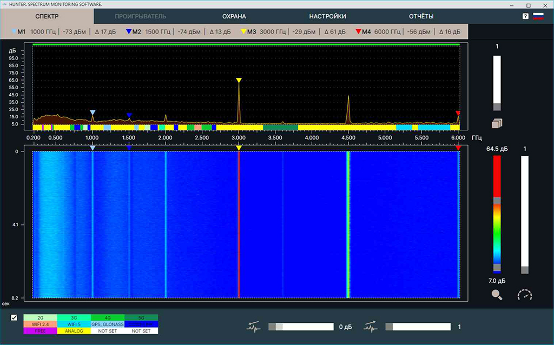Click light-blue marker triangle above the waterfall
554x345 pixels.
[93, 148]
